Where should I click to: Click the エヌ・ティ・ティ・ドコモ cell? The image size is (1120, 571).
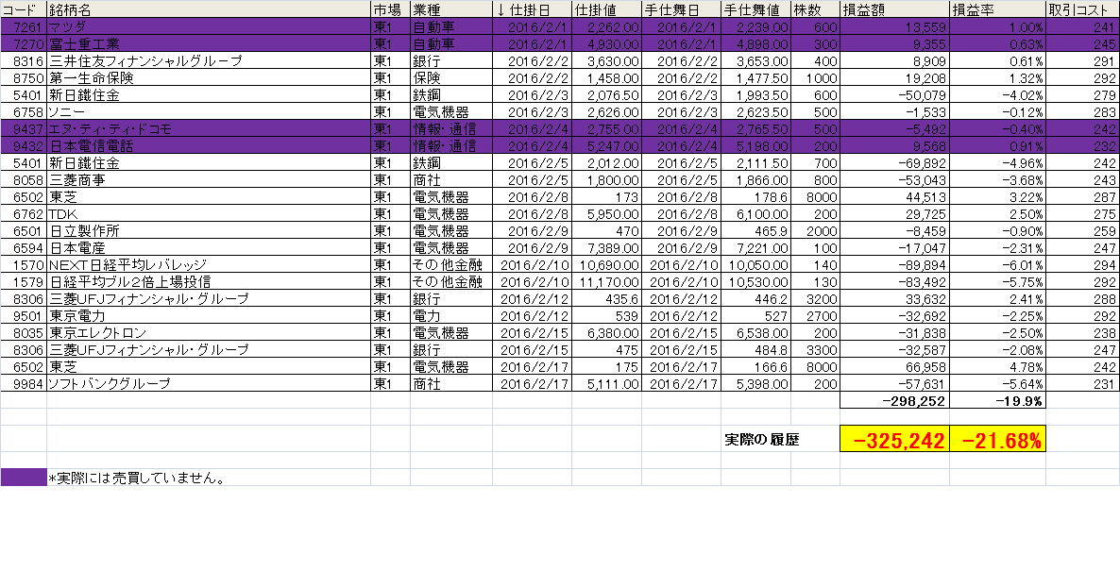pos(209,128)
